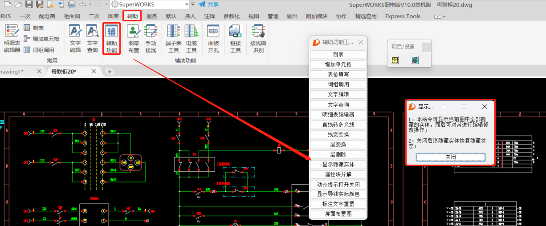Click the 表格填写 button

tap(338, 74)
